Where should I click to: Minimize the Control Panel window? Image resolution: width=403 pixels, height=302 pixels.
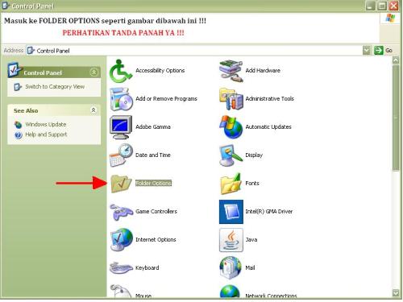pos(370,6)
